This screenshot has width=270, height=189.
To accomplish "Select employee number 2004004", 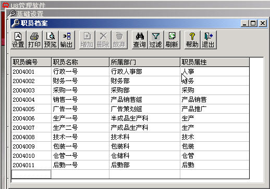I will [31, 100].
